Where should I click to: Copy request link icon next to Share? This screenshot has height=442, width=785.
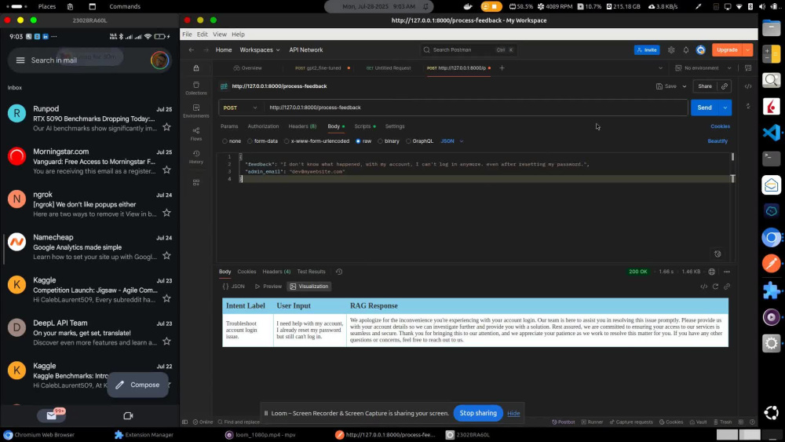click(725, 86)
